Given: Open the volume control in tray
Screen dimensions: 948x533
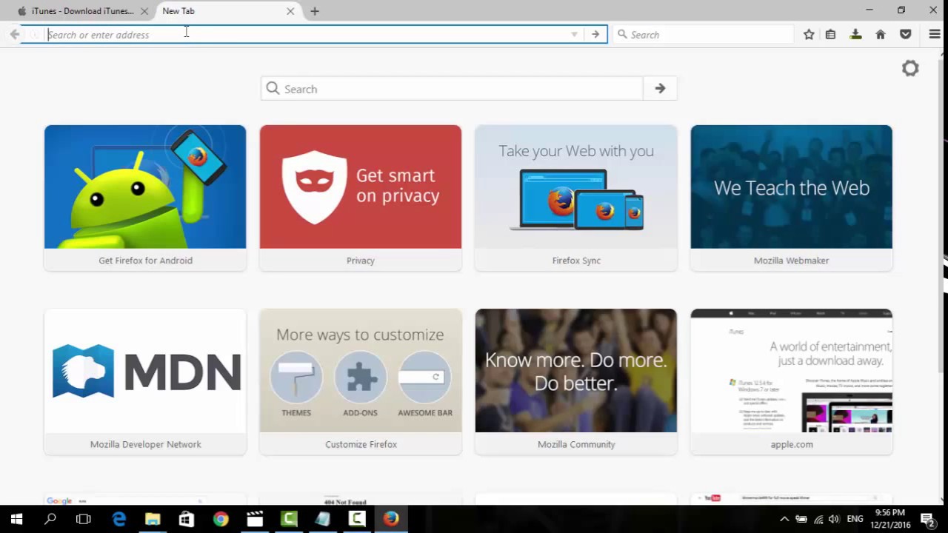Looking at the screenshot, I should tap(834, 519).
